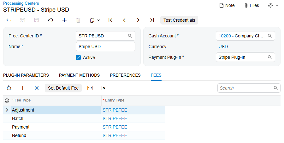This screenshot has width=284, height=143.
Task: Add a new processing center record
Action: 64,20
